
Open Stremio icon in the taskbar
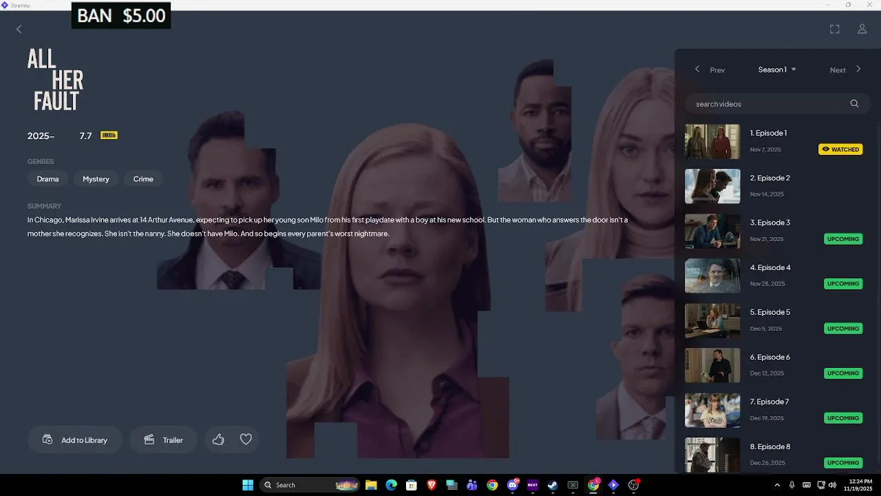click(x=613, y=485)
